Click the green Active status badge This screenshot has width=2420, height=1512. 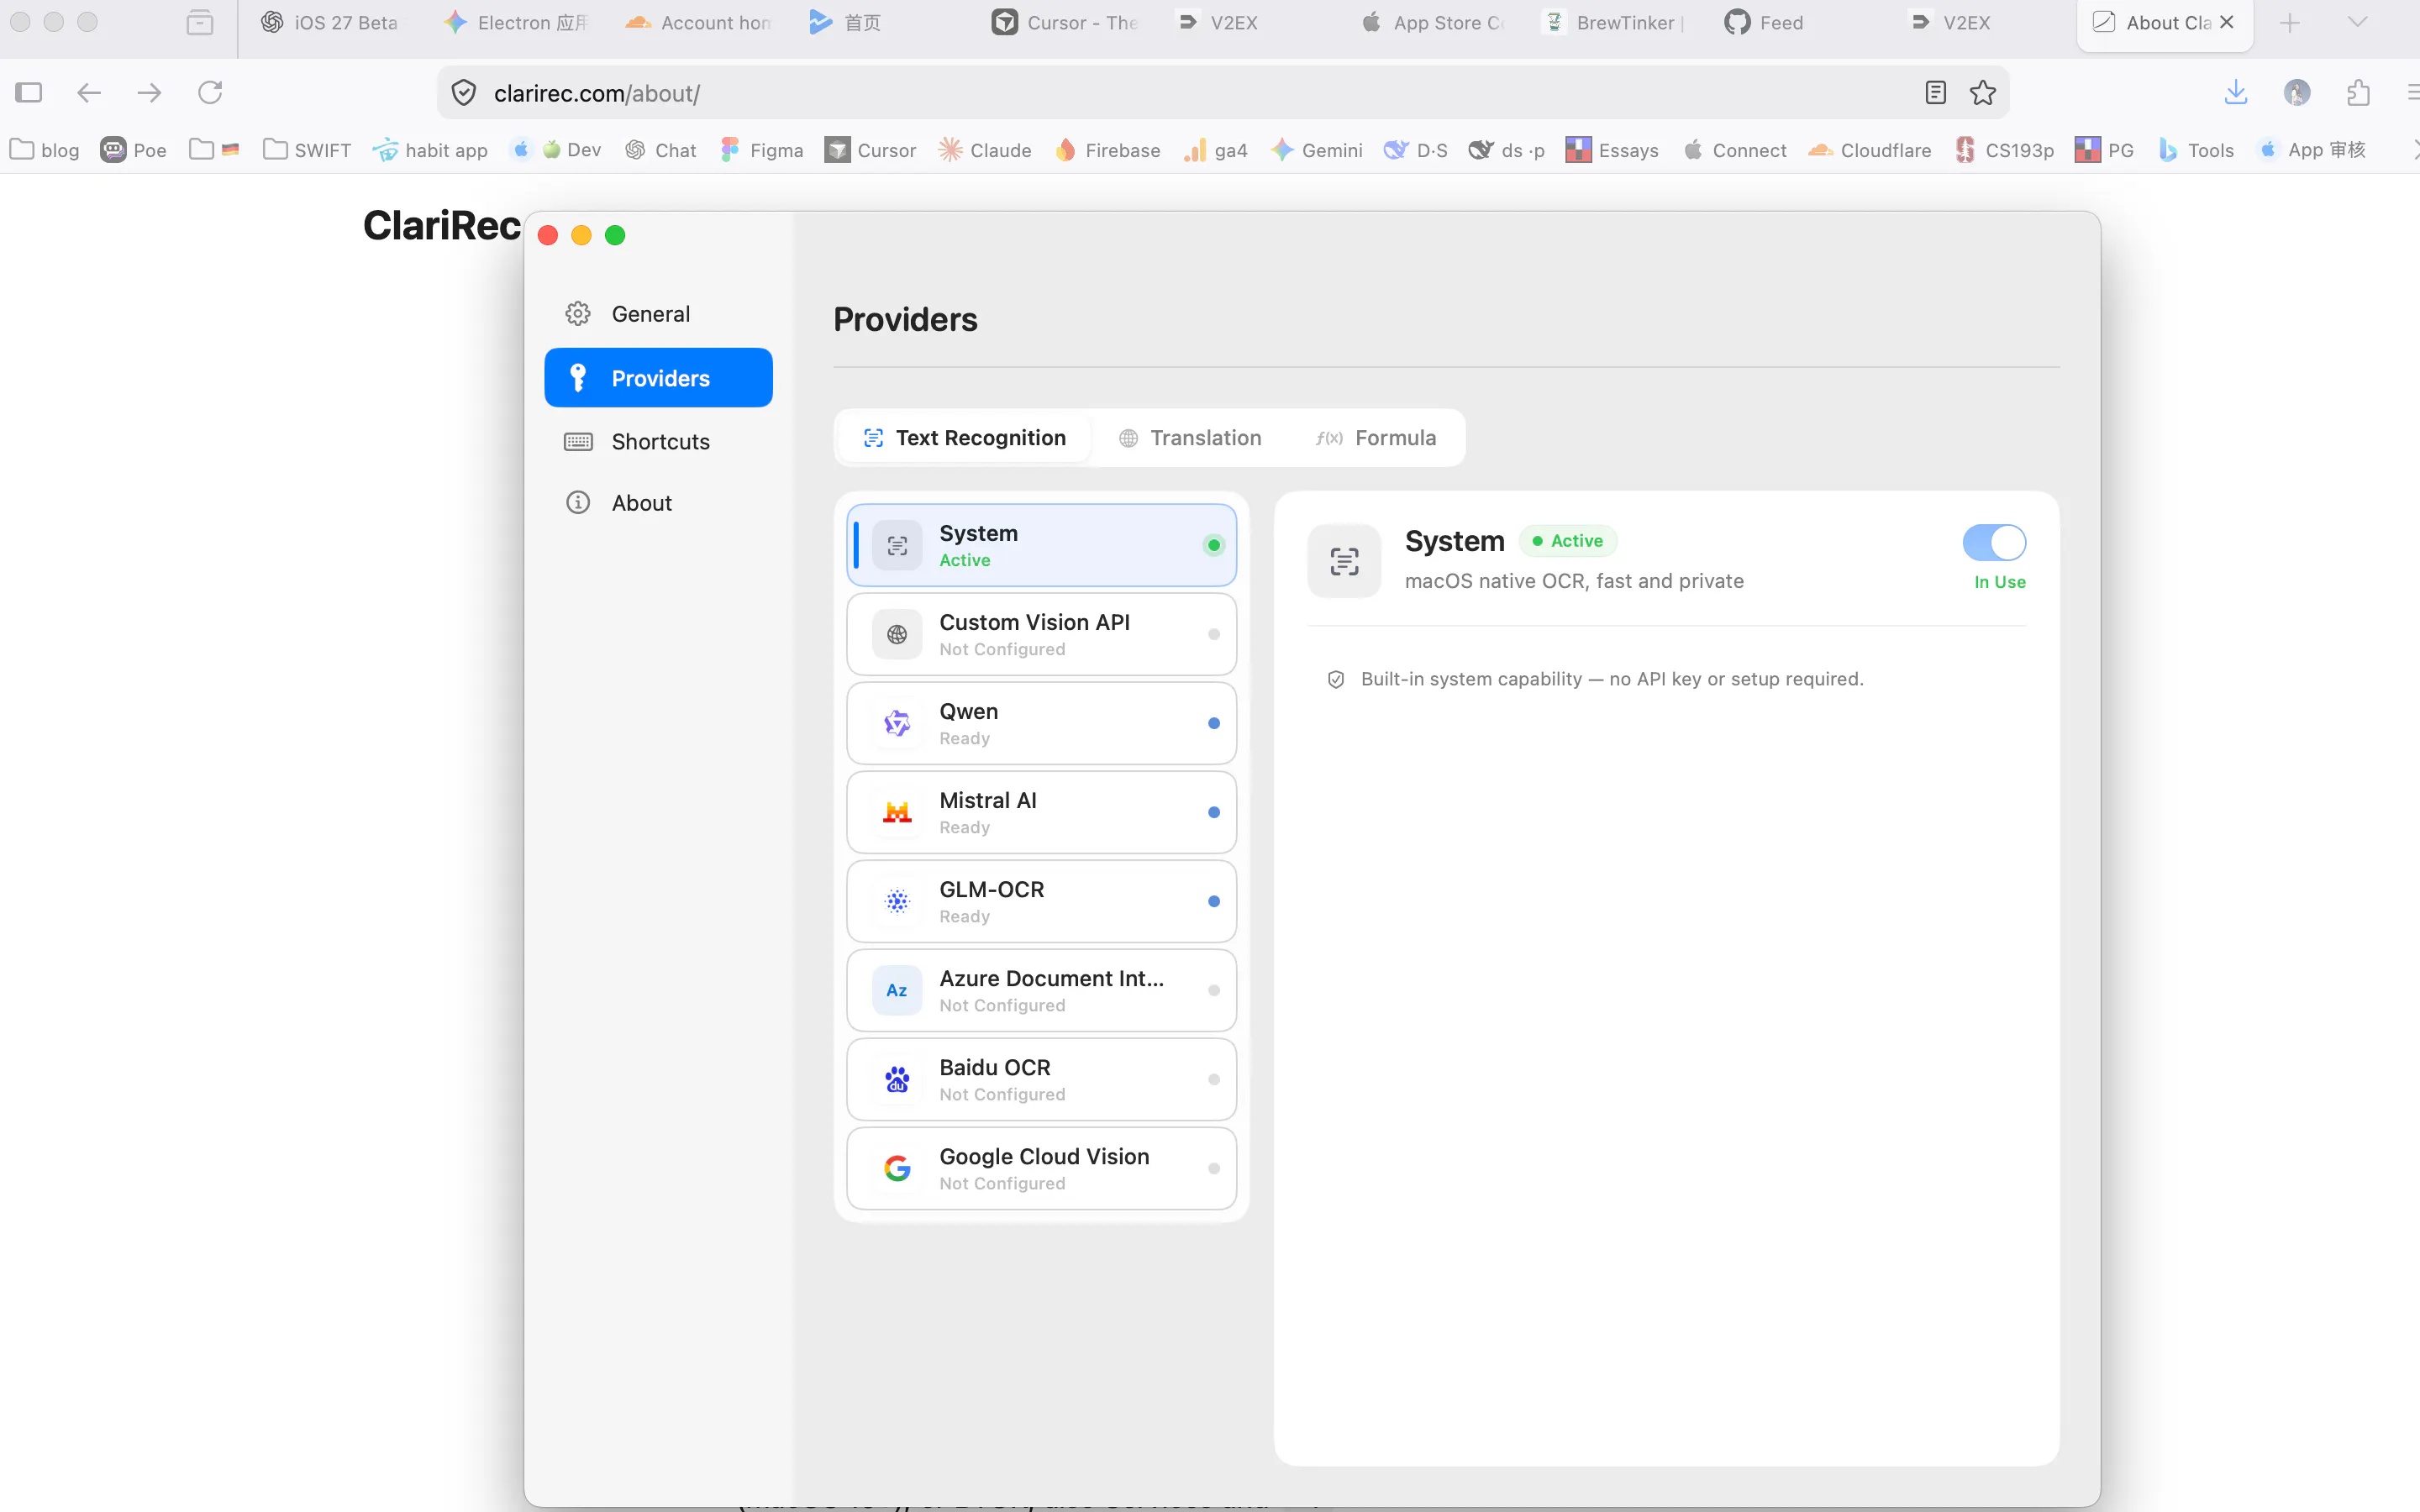click(x=1568, y=541)
